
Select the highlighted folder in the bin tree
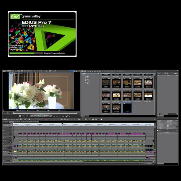(x=88, y=77)
